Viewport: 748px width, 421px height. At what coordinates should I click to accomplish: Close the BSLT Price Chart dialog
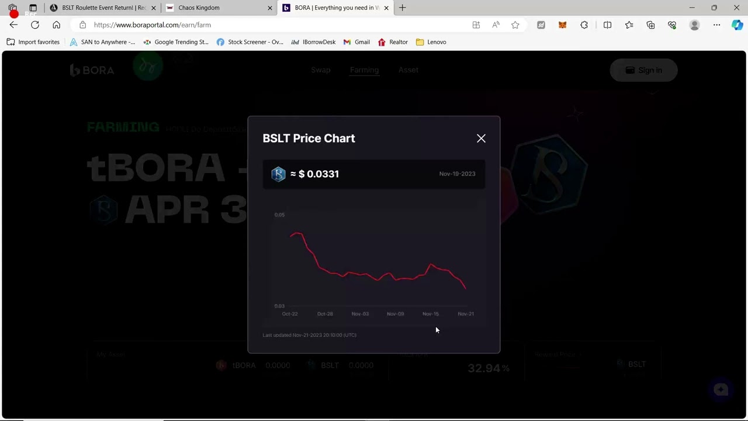point(481,139)
